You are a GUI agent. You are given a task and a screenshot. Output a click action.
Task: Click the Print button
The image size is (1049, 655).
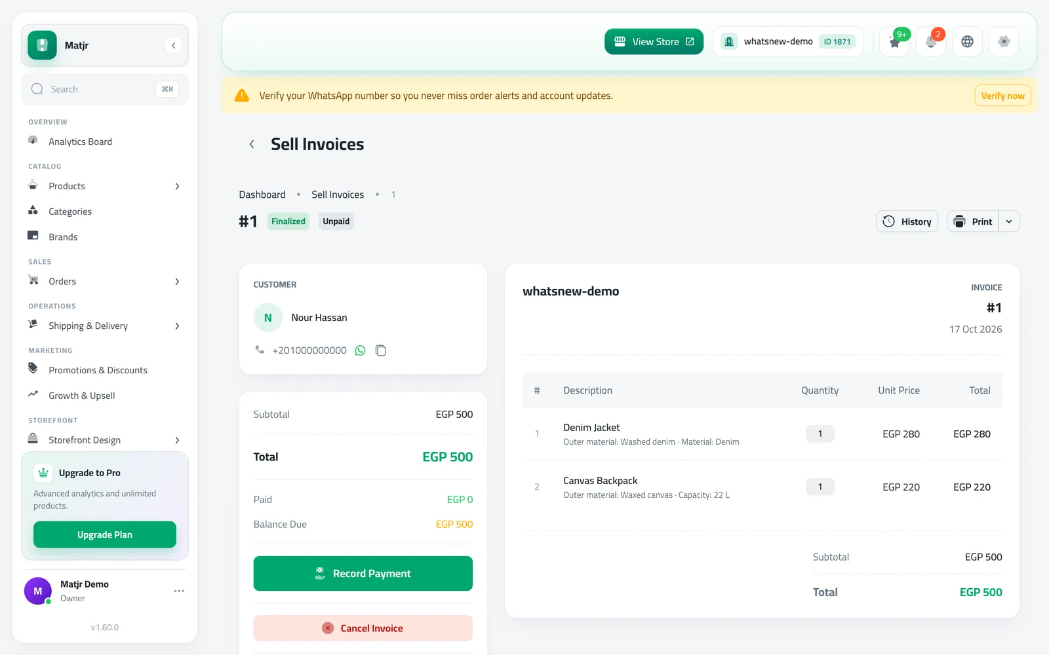click(x=973, y=221)
